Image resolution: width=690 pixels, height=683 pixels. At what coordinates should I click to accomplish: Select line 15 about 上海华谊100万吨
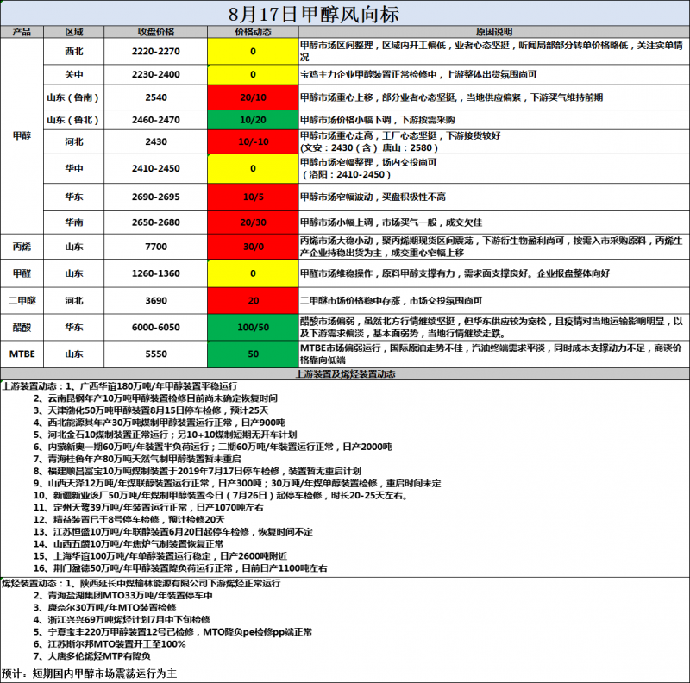coord(160,556)
